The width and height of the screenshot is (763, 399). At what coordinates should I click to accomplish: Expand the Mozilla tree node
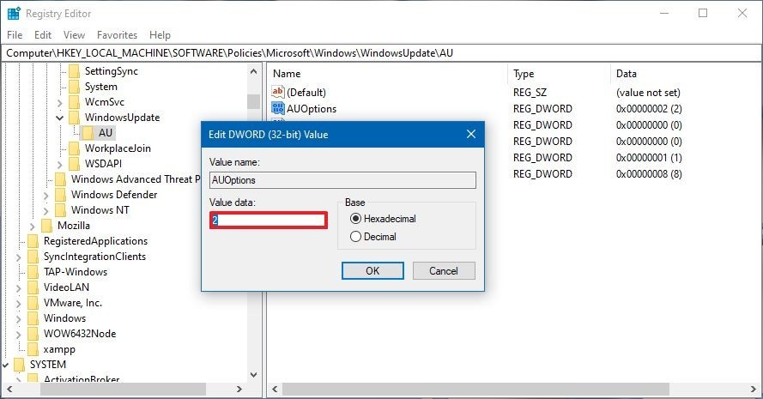32,227
